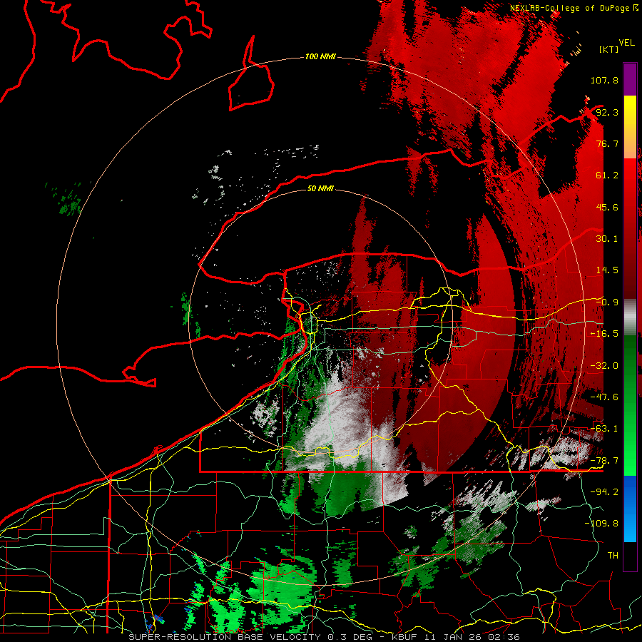This screenshot has height=642, width=642.
Task: Click the 100 NMI range ring label
Action: point(320,56)
